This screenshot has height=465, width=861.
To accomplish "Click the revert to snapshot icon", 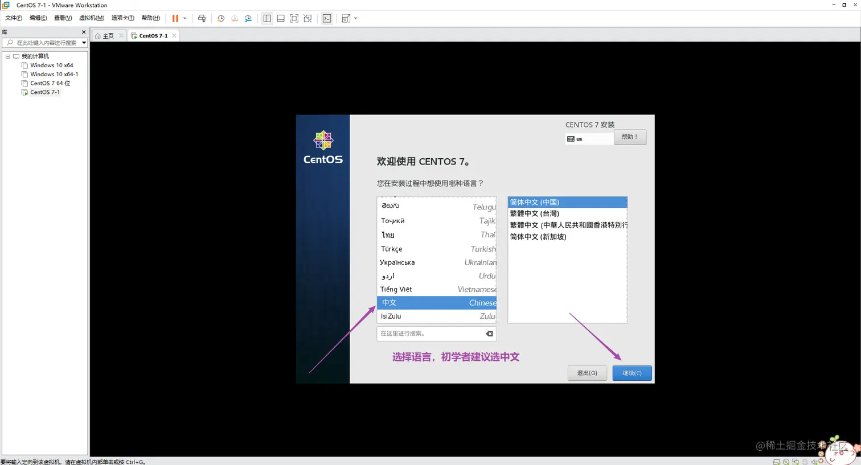I will [x=235, y=19].
